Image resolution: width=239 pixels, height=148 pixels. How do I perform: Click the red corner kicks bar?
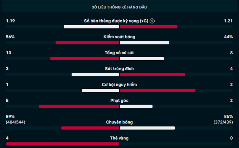[79, 107]
